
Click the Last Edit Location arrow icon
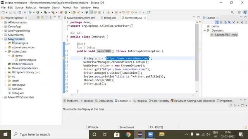[124, 12]
